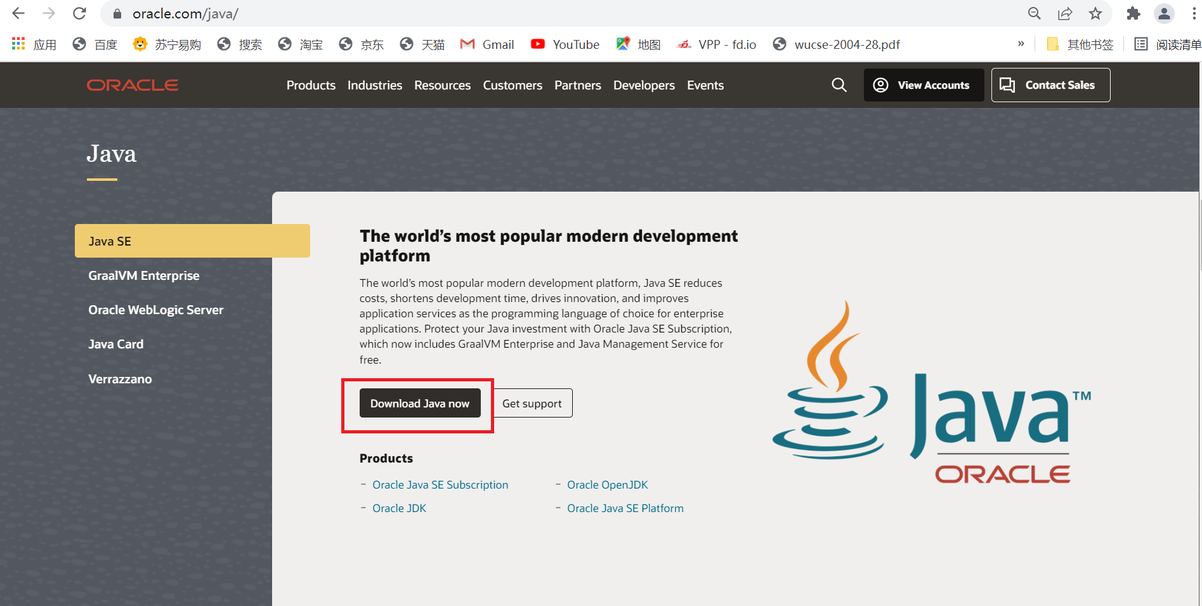Select the Verrazzano sidebar tab

120,379
